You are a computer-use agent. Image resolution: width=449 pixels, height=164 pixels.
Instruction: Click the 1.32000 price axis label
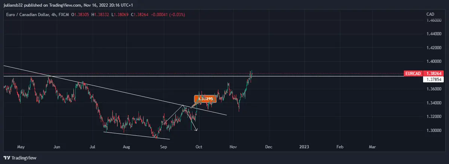click(433, 117)
